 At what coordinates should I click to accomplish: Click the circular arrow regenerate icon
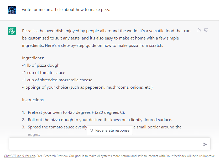click(x=91, y=130)
